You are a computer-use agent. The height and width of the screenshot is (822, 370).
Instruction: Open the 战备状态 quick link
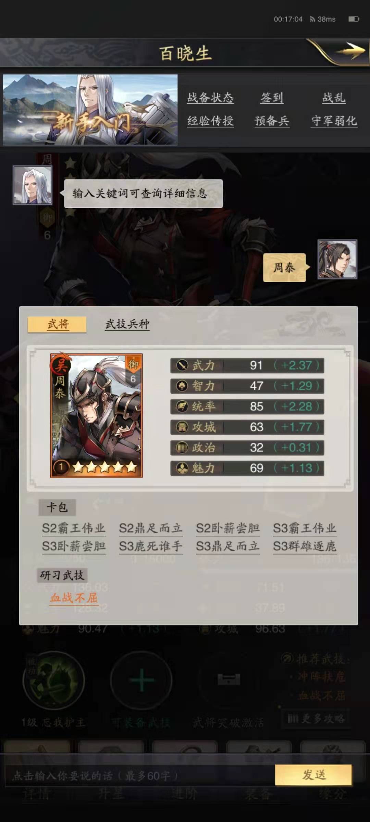point(210,98)
